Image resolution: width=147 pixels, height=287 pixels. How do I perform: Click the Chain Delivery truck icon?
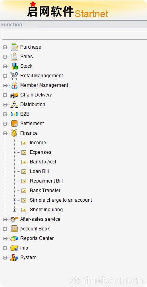pos(14,95)
